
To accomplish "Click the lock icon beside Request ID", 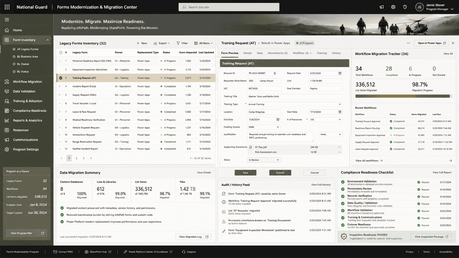I will (x=275, y=73).
